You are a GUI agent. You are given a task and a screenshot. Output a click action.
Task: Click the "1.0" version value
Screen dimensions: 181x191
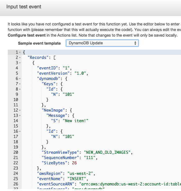coord(80,73)
